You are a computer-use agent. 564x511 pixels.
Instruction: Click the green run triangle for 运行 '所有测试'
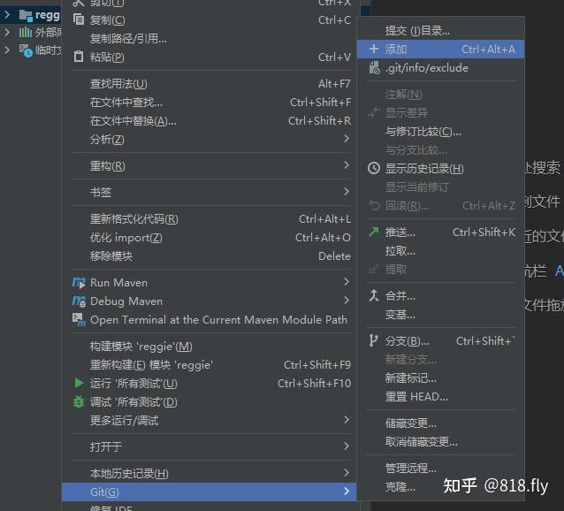tap(79, 383)
